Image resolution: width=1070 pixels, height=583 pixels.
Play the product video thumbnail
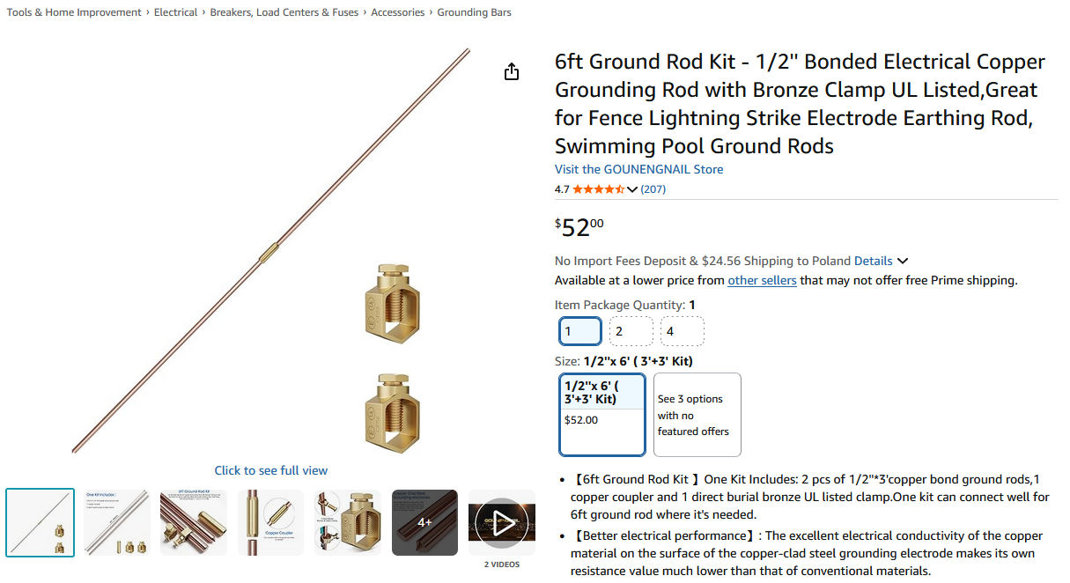point(501,522)
